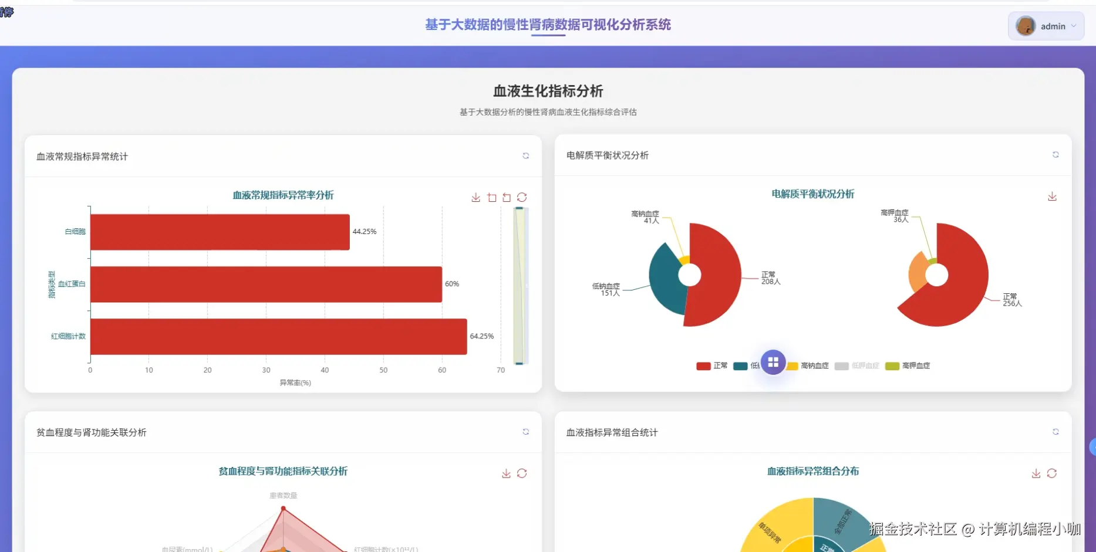The width and height of the screenshot is (1096, 552).
Task: Click the 红细胞计数 y-axis label
Action: click(x=68, y=336)
